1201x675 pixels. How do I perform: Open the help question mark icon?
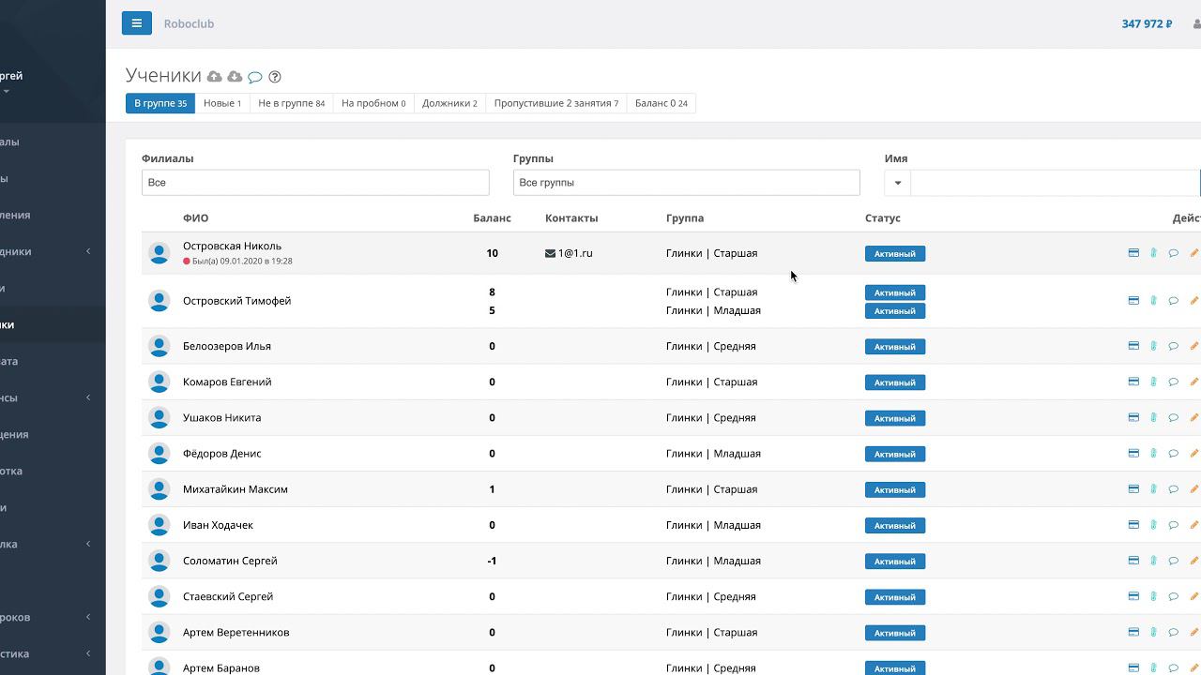tap(275, 77)
